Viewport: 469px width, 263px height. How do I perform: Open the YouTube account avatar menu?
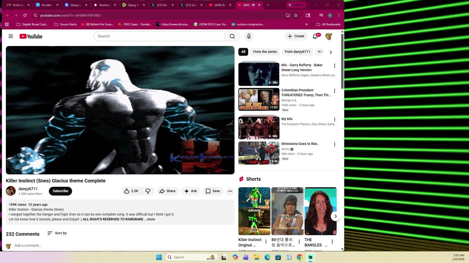click(329, 36)
